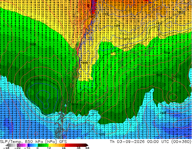Click the SLP/Temp. 850 hPa GFS title
Image resolution: width=192 pixels, height=149 pixels.
coord(33,142)
